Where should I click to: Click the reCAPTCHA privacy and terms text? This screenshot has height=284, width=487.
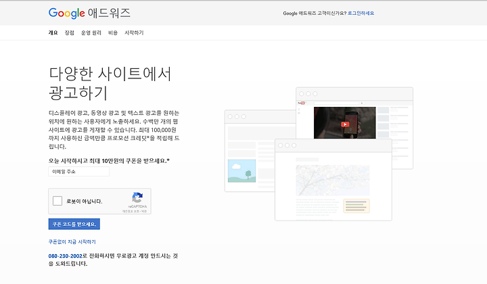point(134,212)
